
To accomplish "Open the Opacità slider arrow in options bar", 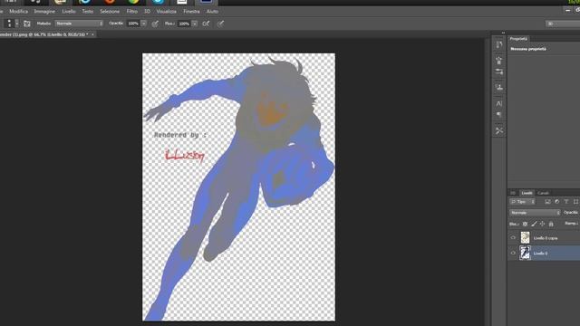I will (x=143, y=24).
